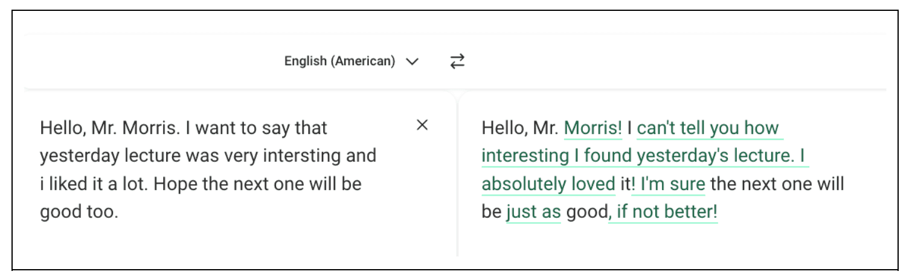Click the highlighted "Morris!" suggestion

(x=592, y=128)
